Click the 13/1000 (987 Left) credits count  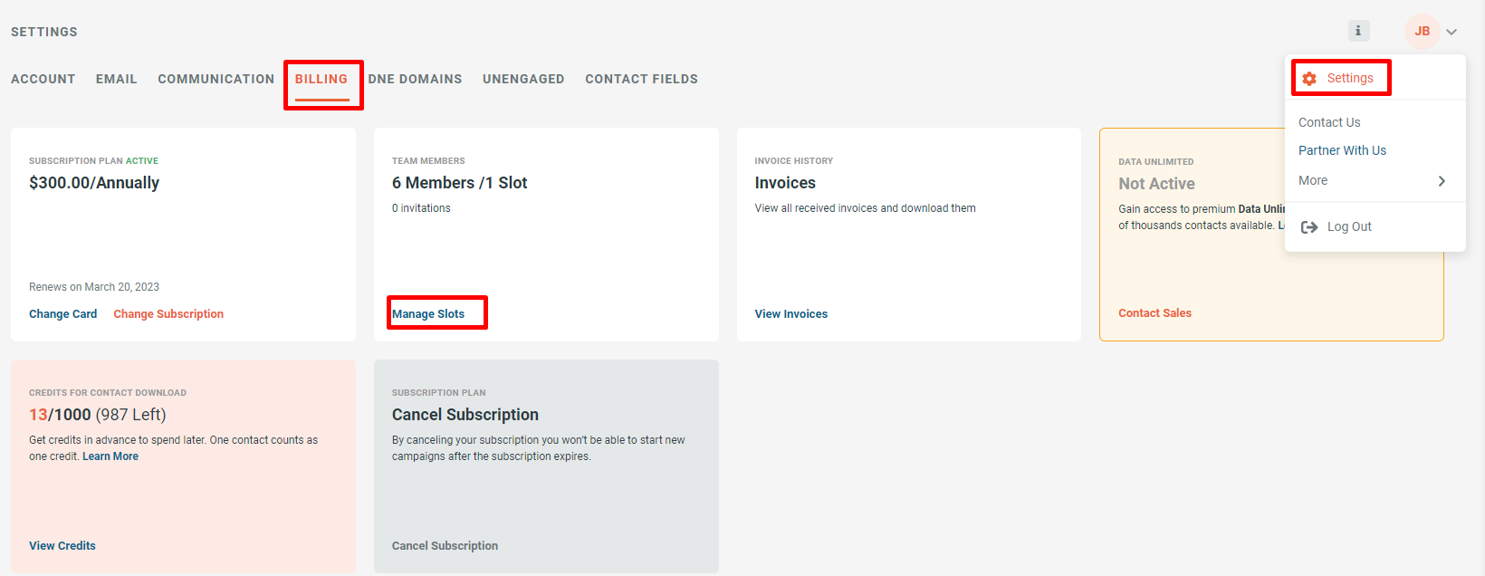click(x=98, y=415)
